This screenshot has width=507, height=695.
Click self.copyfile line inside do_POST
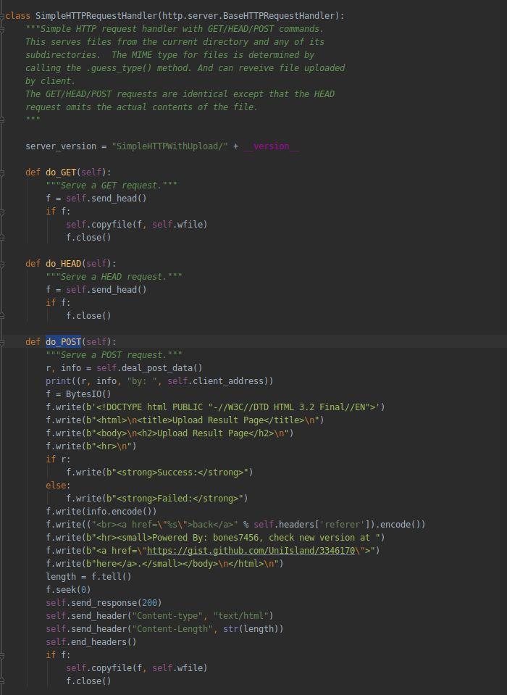(x=136, y=668)
